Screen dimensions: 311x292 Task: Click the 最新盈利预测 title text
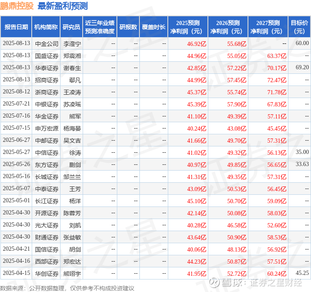pyautogui.click(x=63, y=6)
